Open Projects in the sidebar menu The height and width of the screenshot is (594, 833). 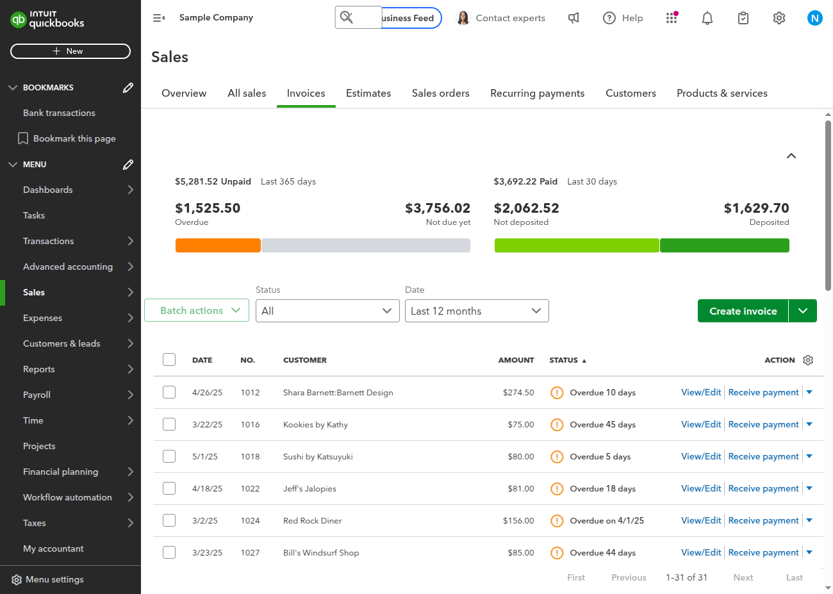click(x=39, y=446)
